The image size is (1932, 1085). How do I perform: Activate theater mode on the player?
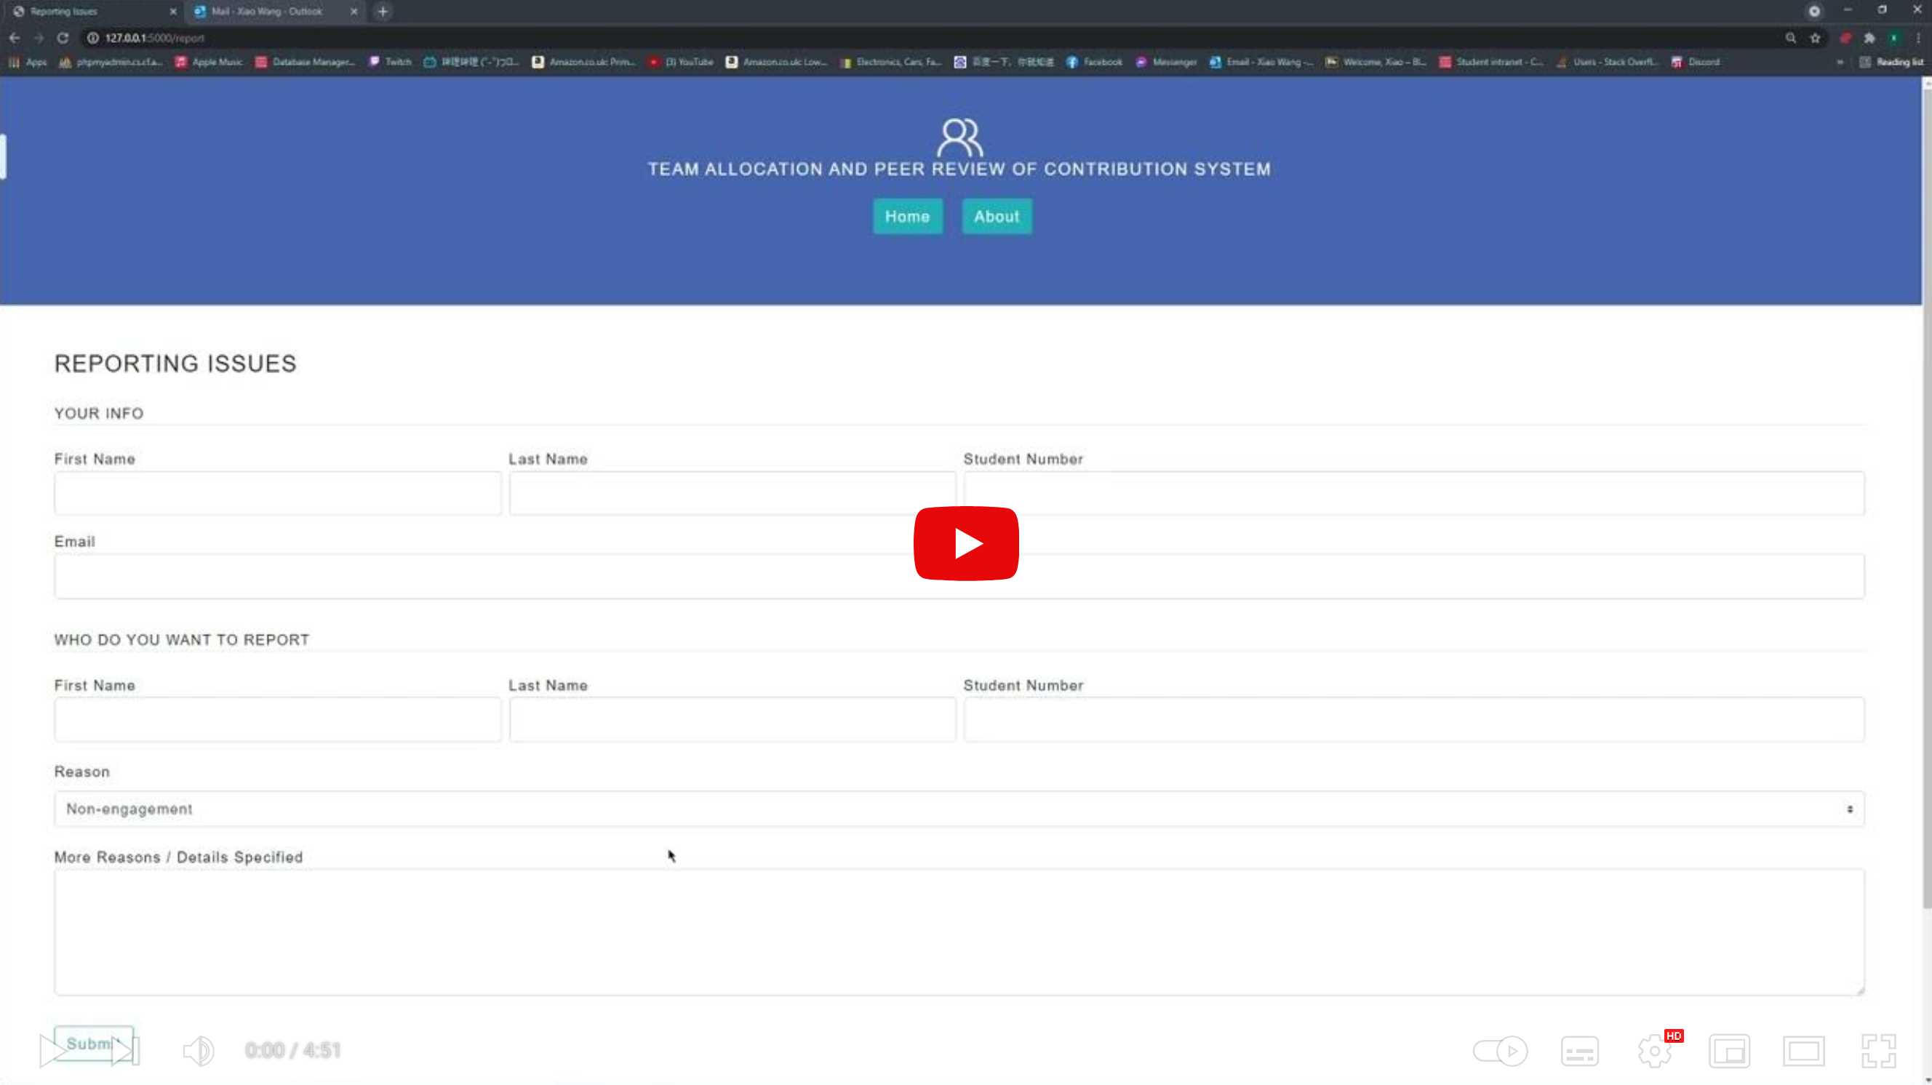point(1805,1051)
